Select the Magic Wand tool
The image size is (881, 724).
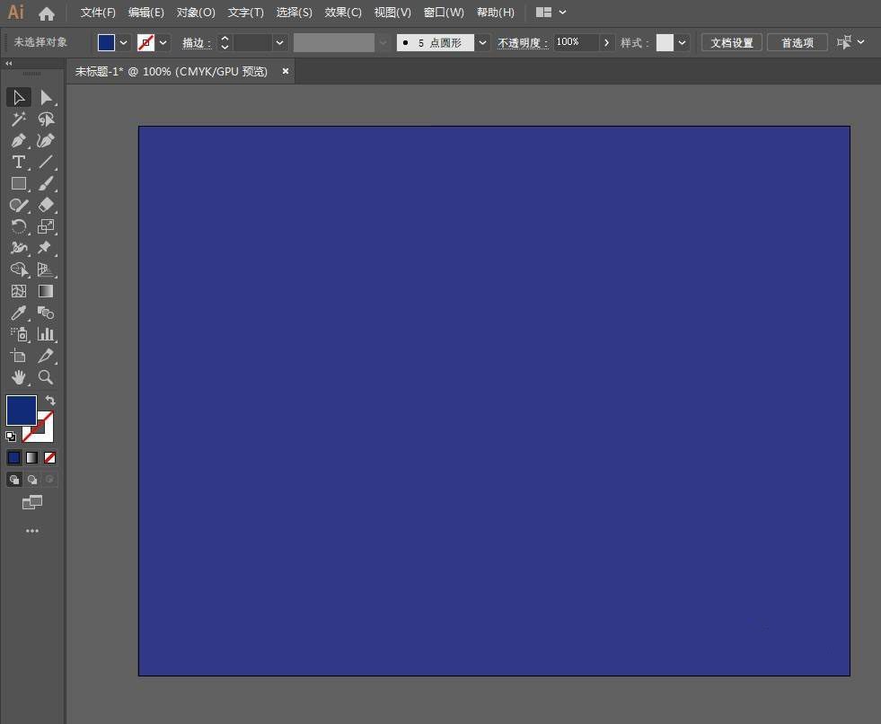[19, 119]
